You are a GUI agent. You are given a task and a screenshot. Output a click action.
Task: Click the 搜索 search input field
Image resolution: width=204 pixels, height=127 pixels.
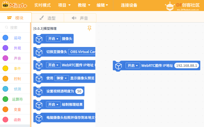(x=15, y=27)
